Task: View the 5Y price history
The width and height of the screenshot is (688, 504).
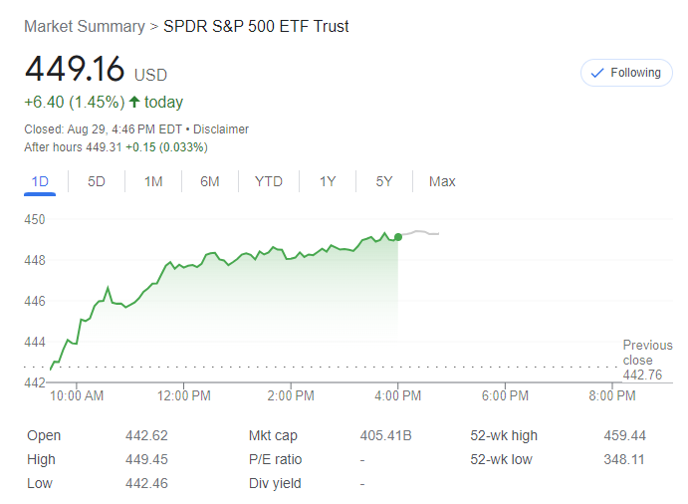Action: pyautogui.click(x=384, y=181)
